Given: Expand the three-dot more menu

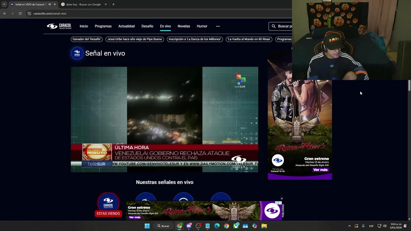Looking at the screenshot, I should coord(218,26).
